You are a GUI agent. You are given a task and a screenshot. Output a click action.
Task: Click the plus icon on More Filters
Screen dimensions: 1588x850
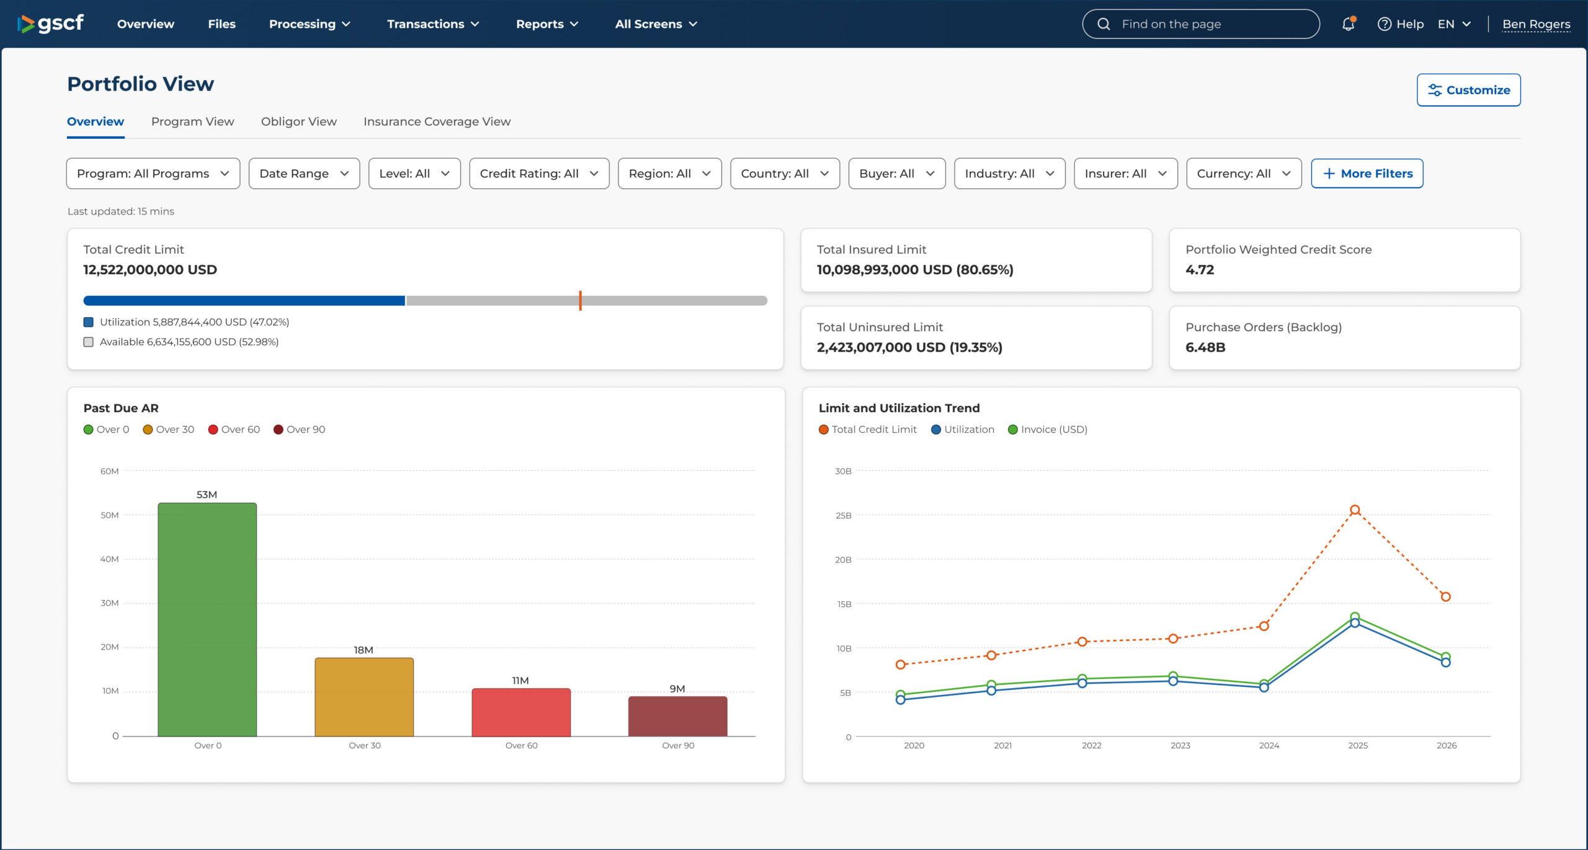pyautogui.click(x=1329, y=174)
